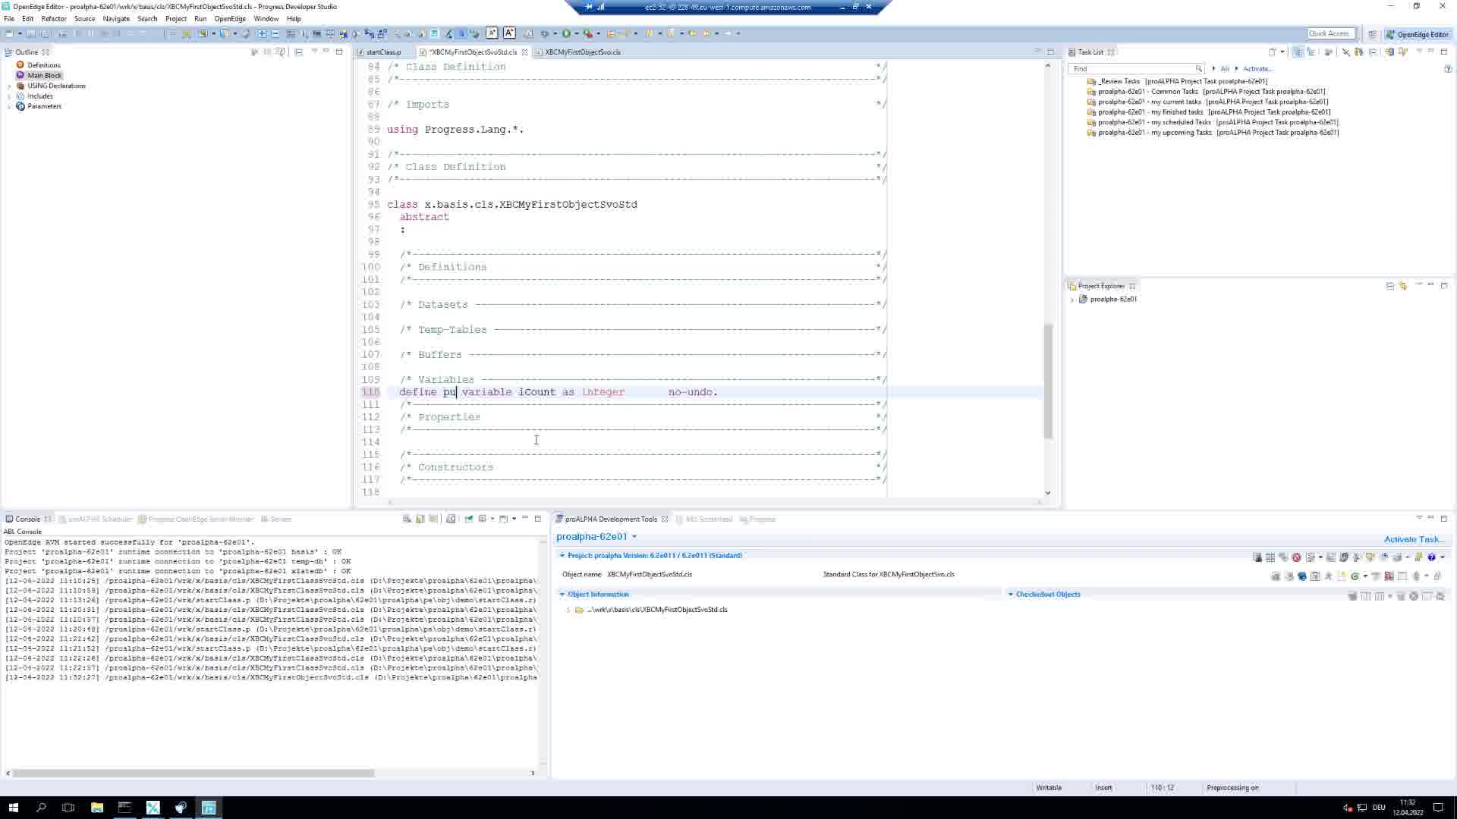The width and height of the screenshot is (1457, 819).
Task: Click the boxed letter A toolbar icon
Action: tap(509, 33)
